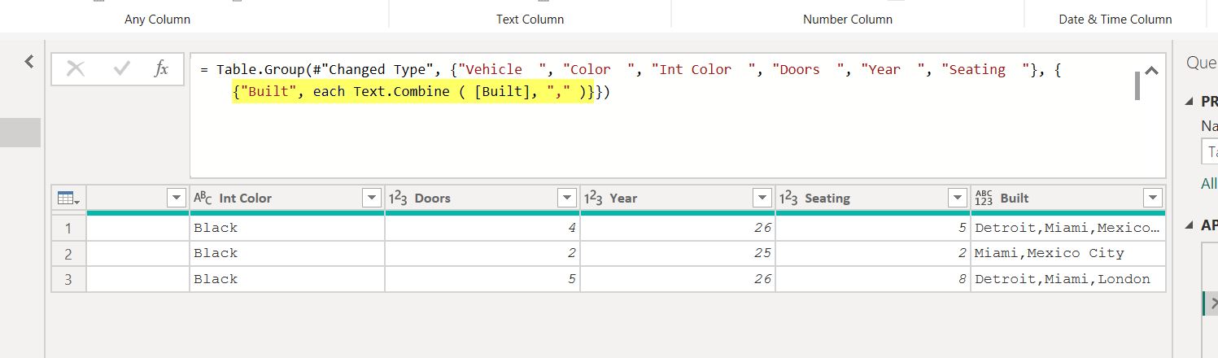Collapse the formula bar with up chevron
The height and width of the screenshot is (358, 1218).
(x=1150, y=71)
